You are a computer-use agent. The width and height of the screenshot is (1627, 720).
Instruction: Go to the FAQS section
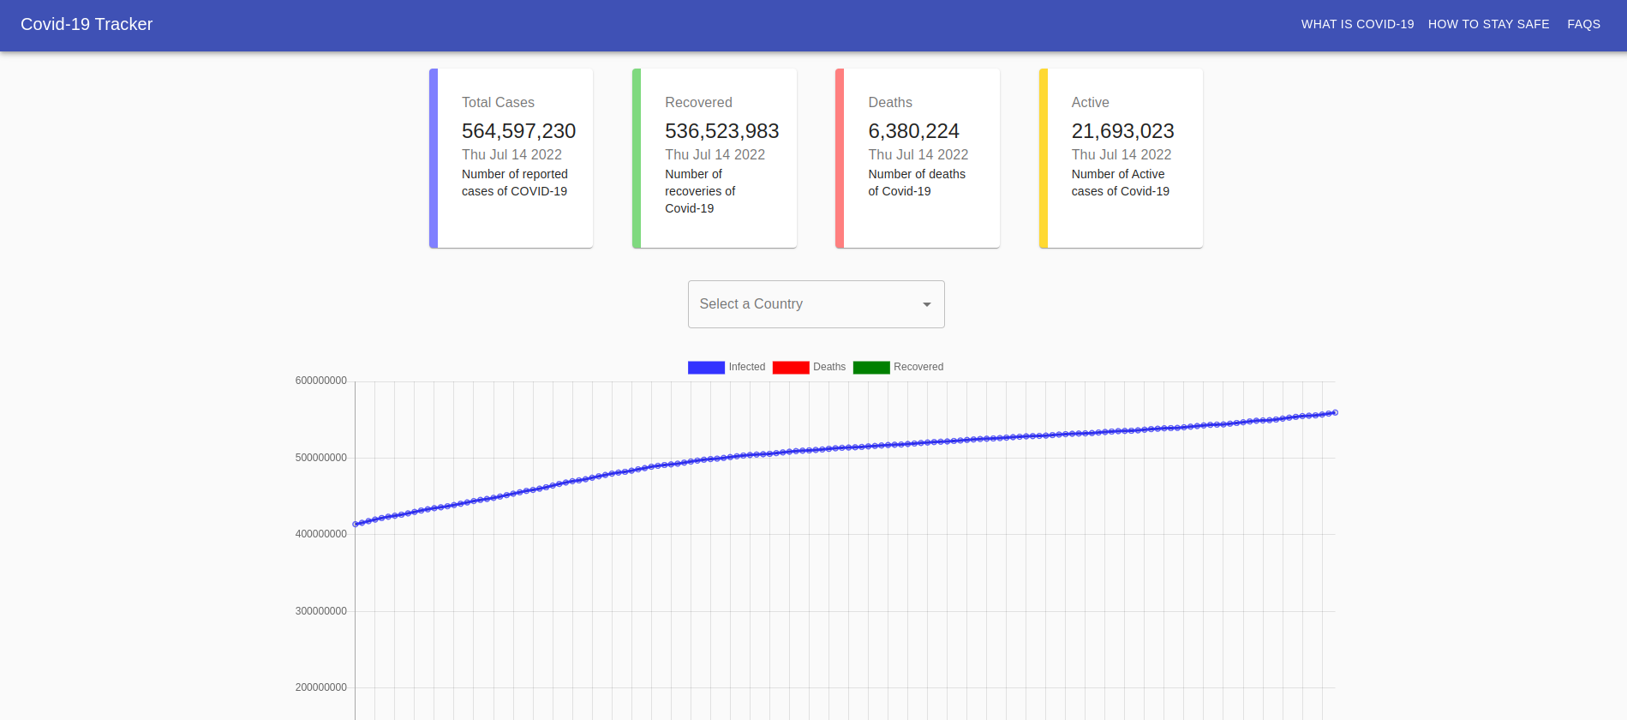[1583, 24]
